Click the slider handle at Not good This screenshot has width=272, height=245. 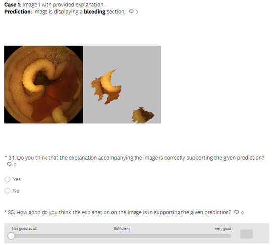[11, 236]
